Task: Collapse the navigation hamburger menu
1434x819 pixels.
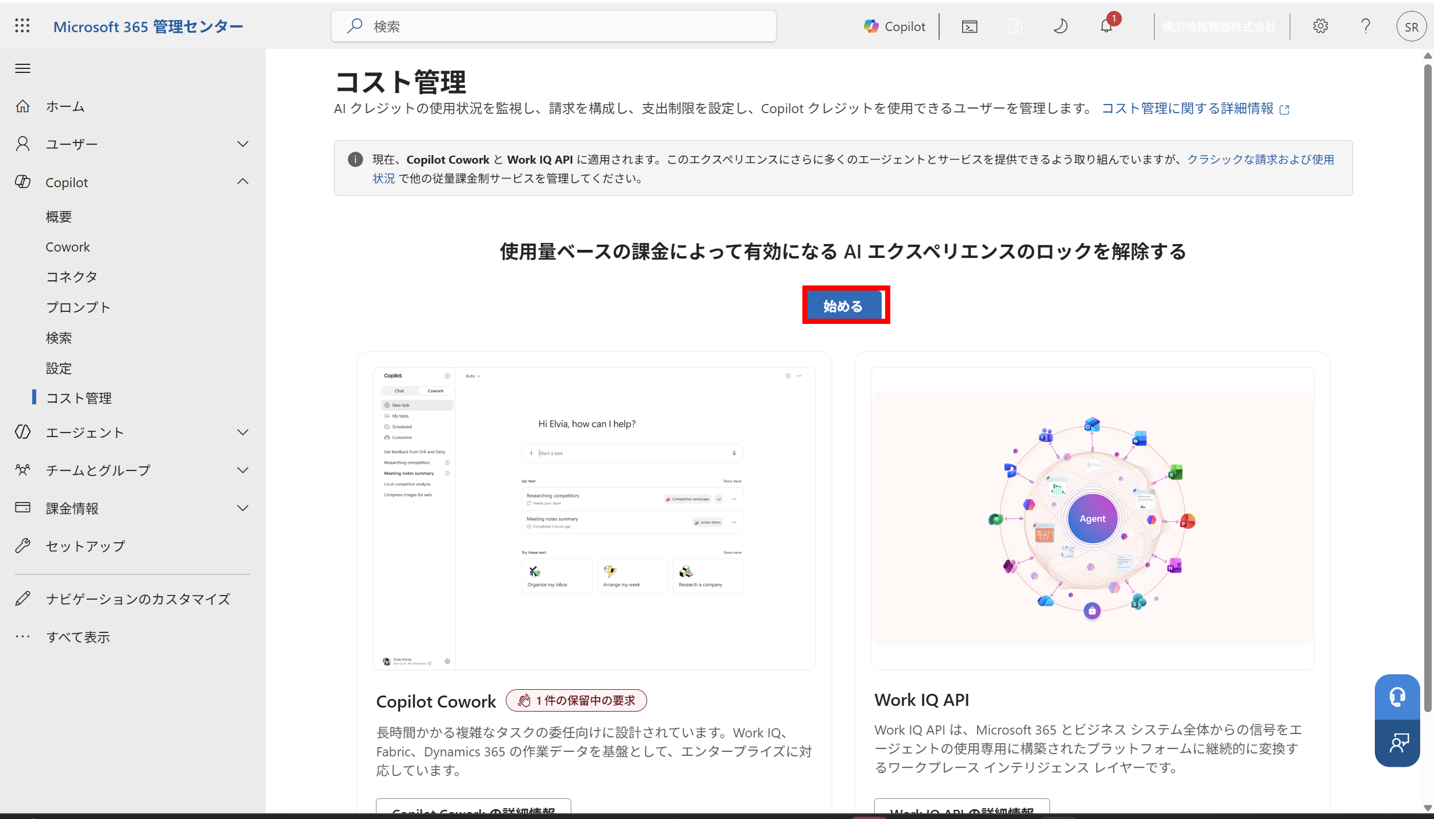Action: pos(22,68)
